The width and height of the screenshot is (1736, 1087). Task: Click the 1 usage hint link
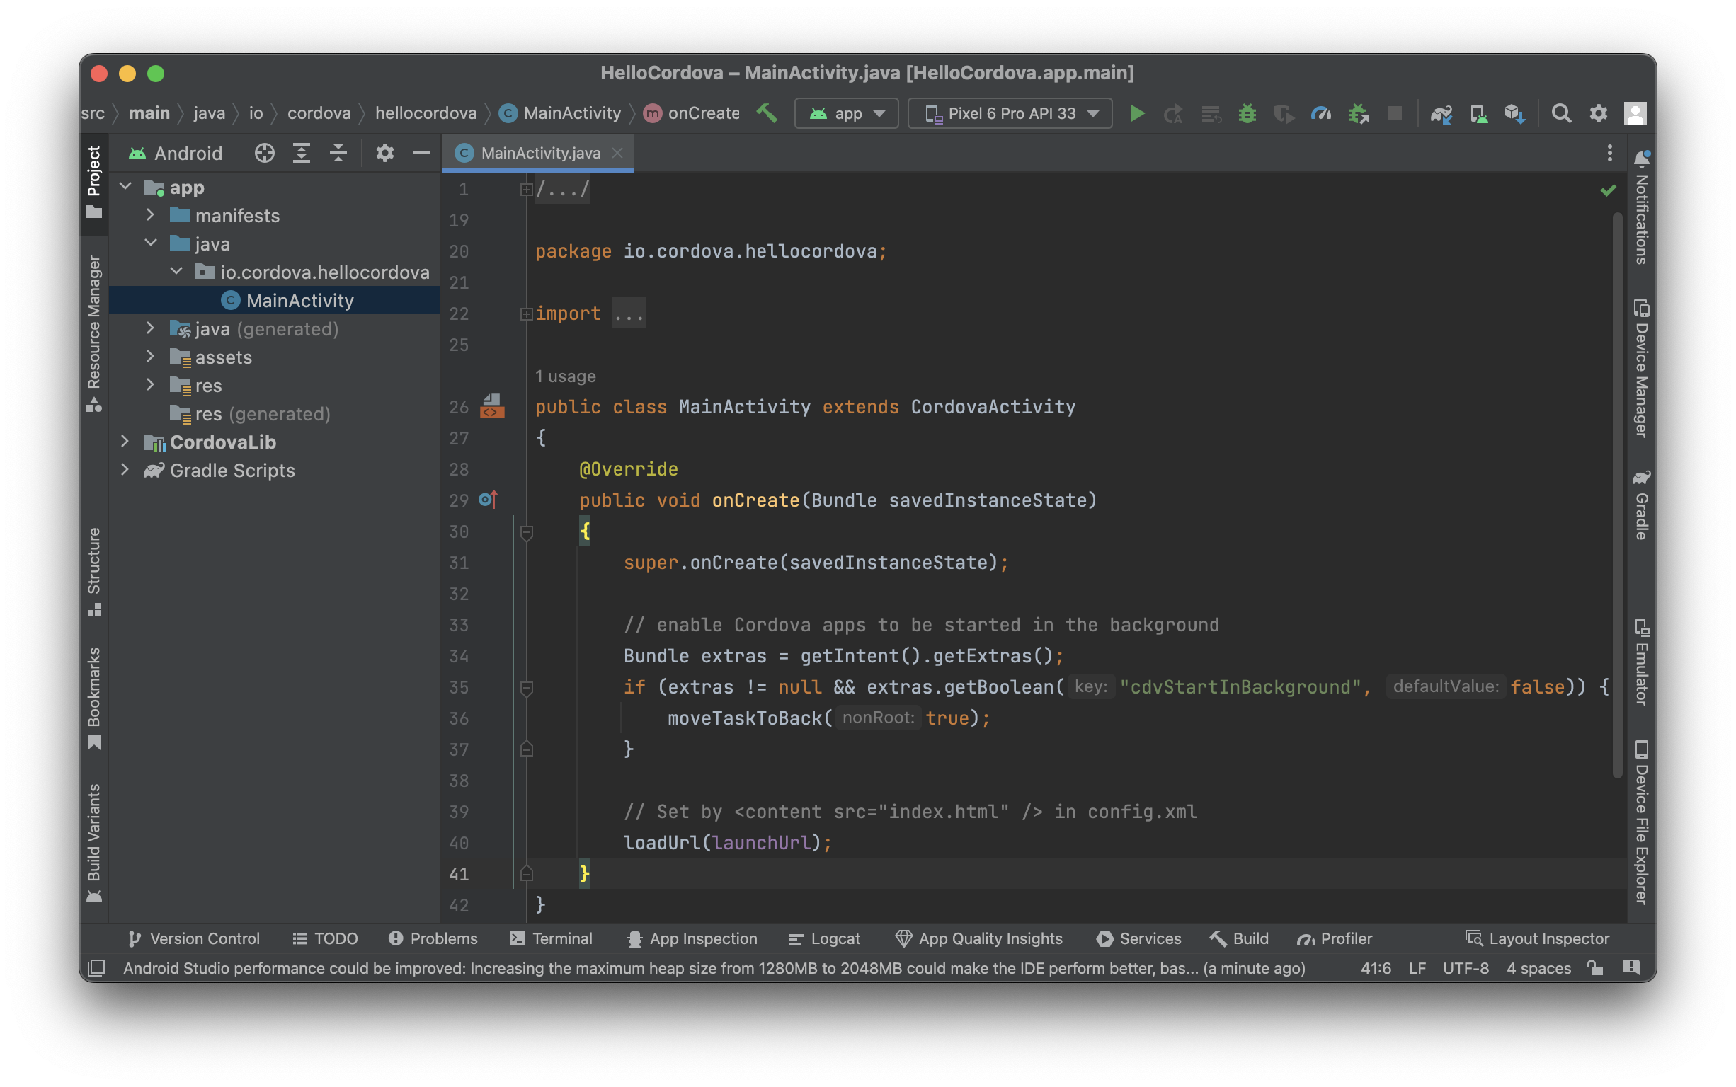565,376
